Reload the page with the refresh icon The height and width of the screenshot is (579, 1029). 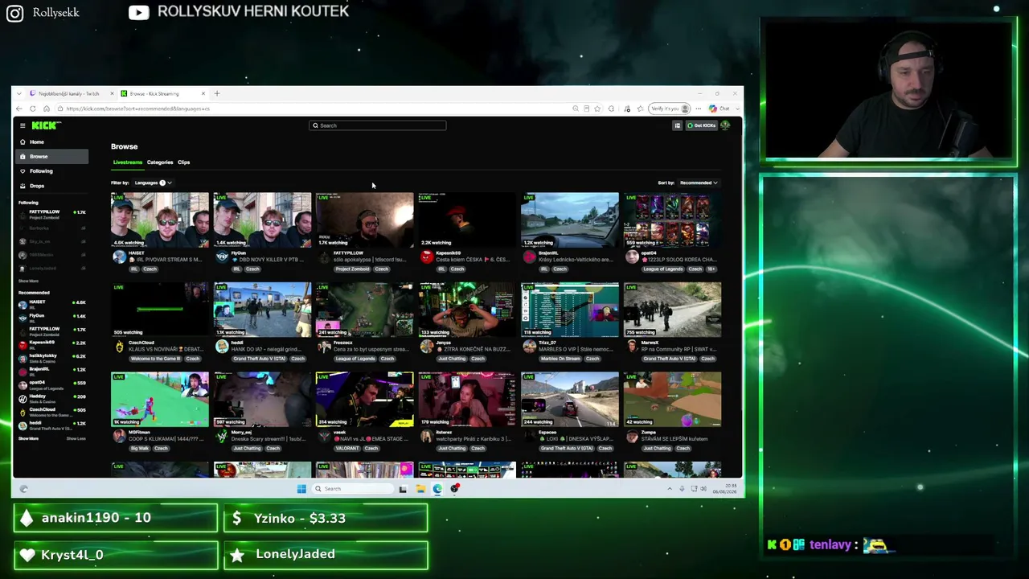(x=33, y=109)
